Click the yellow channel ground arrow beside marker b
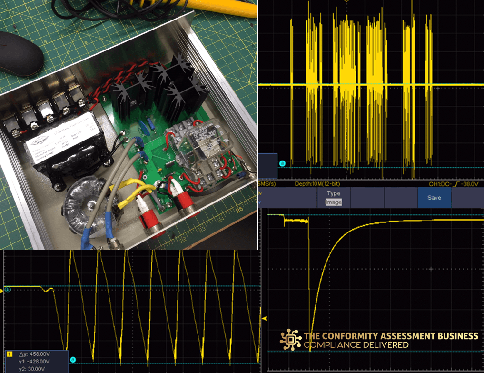The height and width of the screenshot is (373, 484). 1,291
